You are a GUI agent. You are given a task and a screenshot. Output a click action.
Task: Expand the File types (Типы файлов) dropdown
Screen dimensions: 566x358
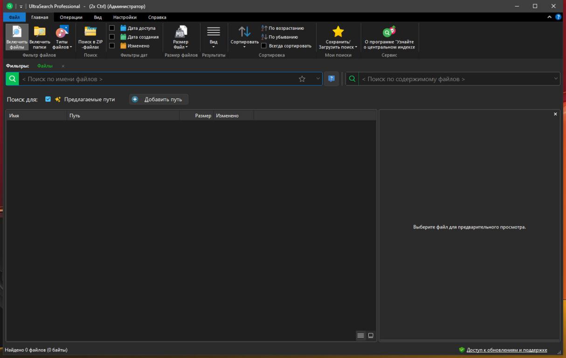(62, 44)
